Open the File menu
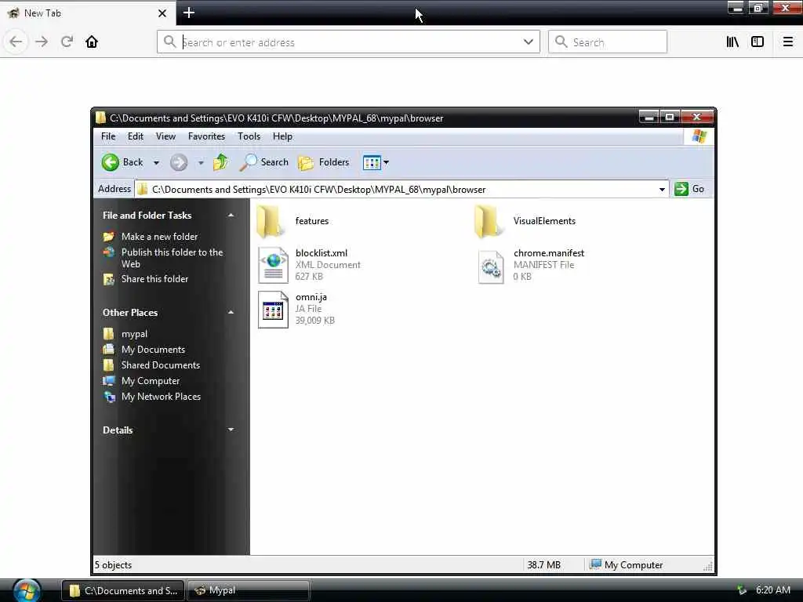 click(108, 136)
